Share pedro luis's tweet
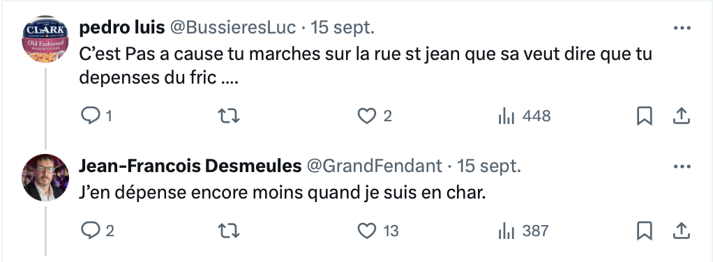713x262 pixels. click(x=681, y=116)
